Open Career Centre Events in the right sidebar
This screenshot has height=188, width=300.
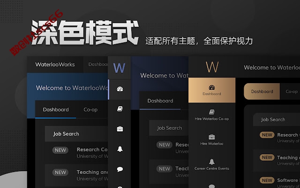coord(212,164)
